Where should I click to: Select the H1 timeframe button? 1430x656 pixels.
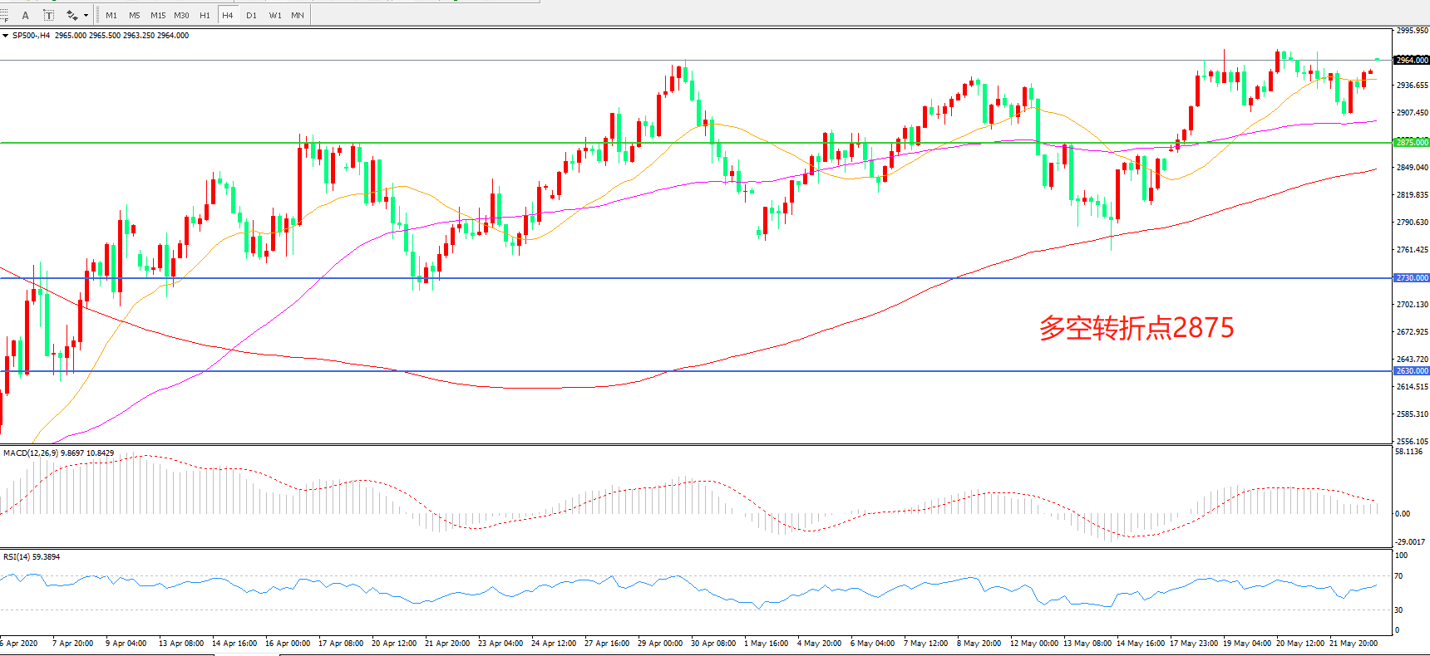pyautogui.click(x=205, y=15)
